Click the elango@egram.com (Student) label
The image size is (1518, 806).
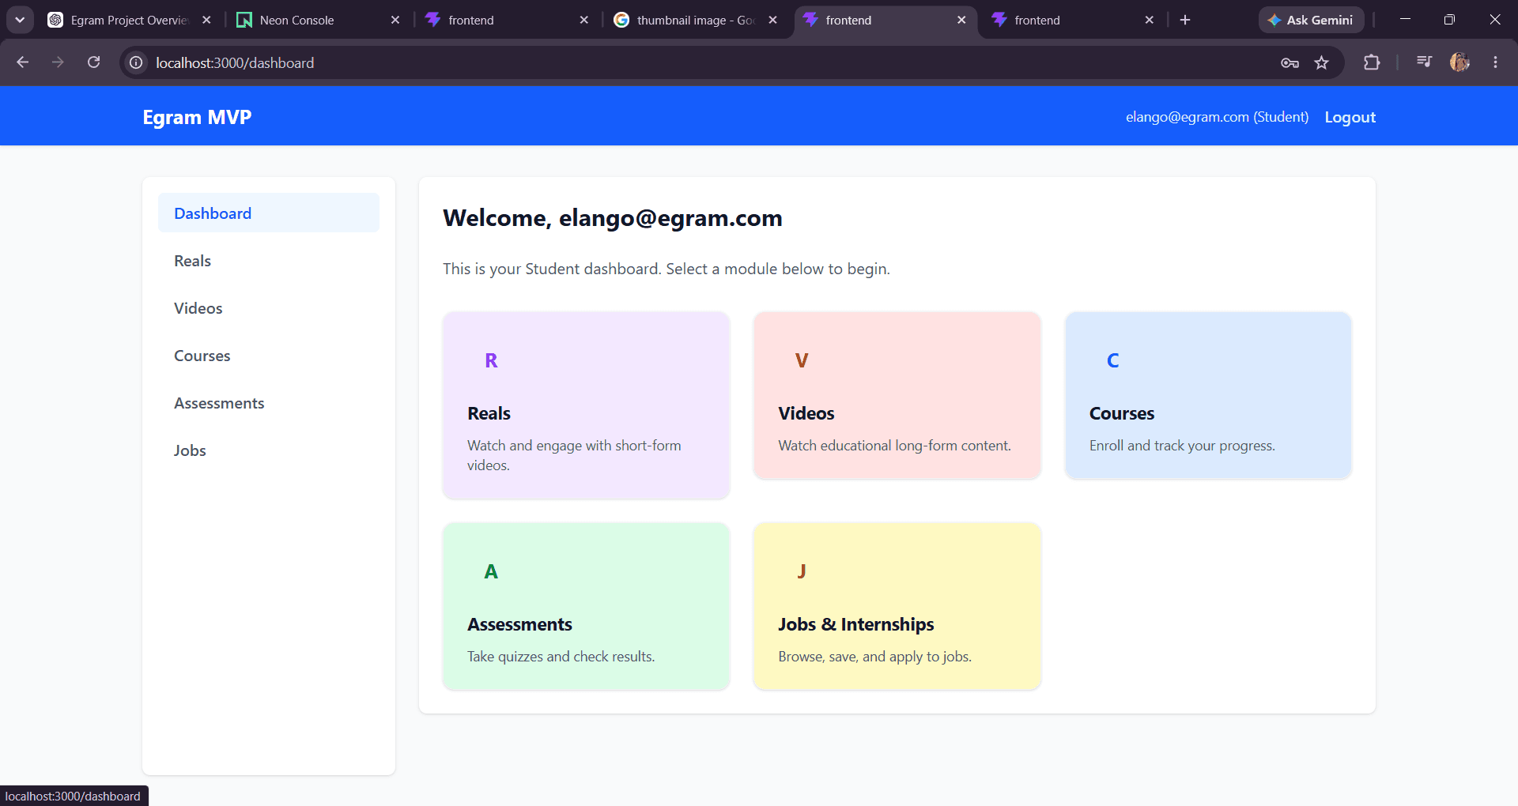[x=1217, y=117]
